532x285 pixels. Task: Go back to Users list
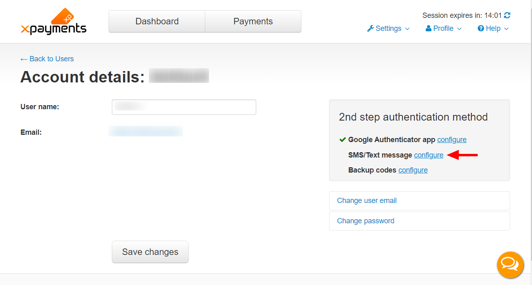coord(47,59)
